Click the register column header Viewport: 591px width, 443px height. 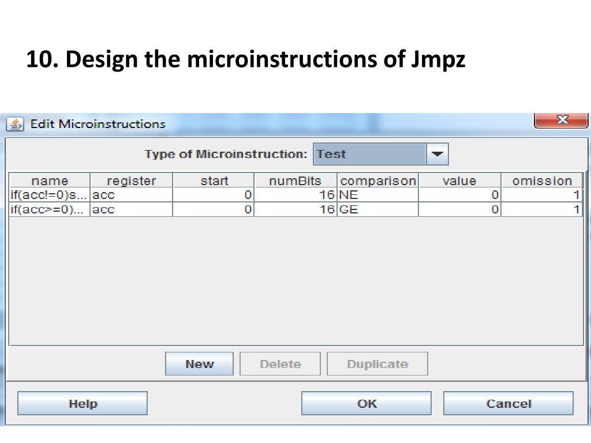pyautogui.click(x=131, y=181)
